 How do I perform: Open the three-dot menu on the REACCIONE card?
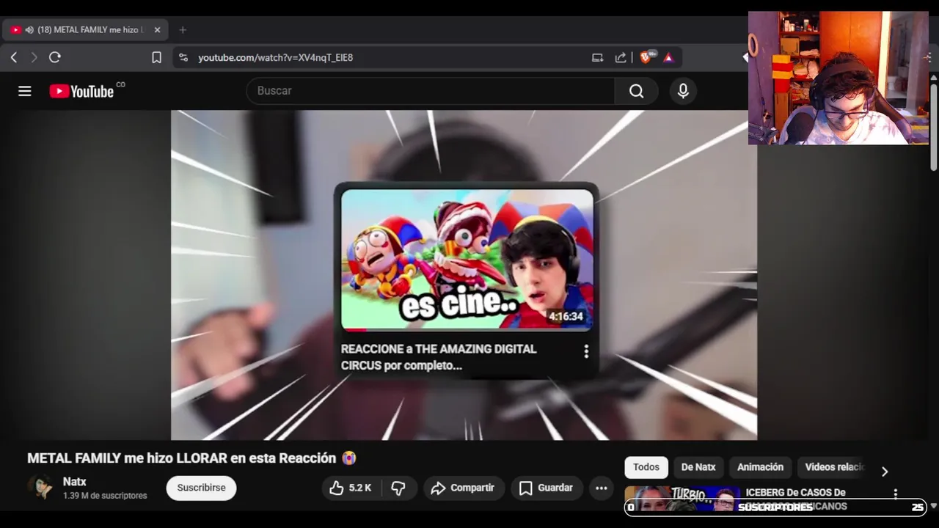coord(585,352)
